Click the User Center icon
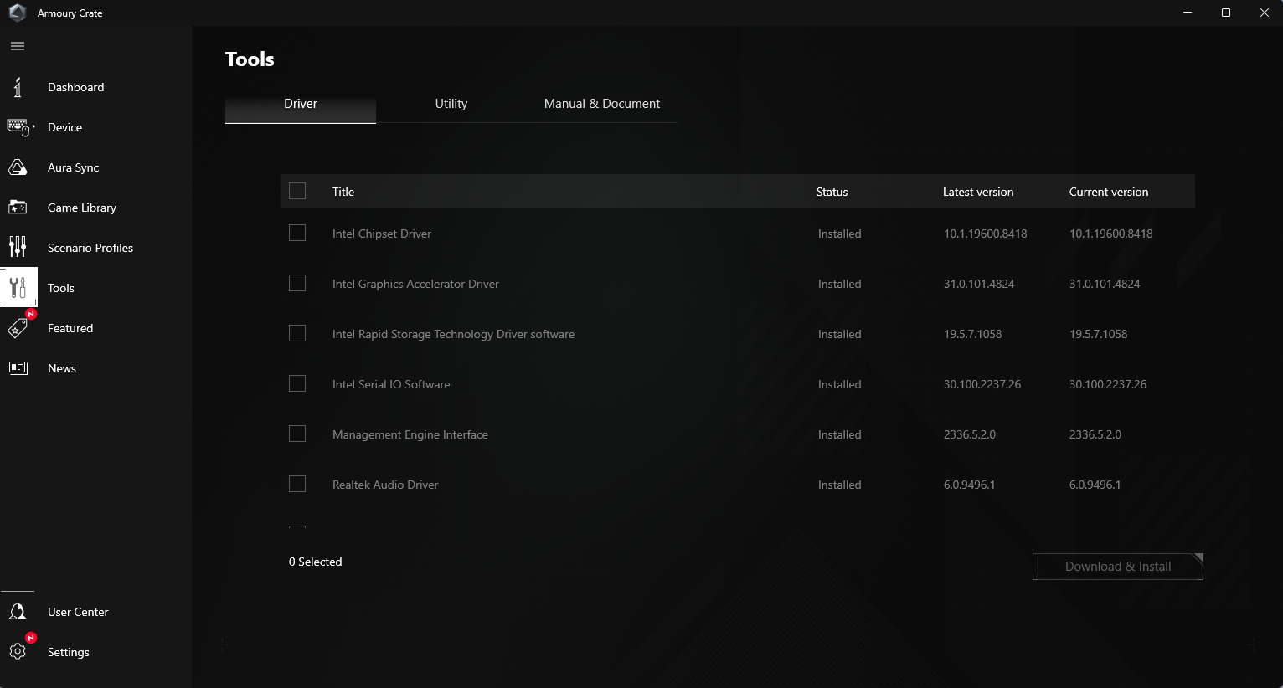This screenshot has width=1283, height=688. pyautogui.click(x=18, y=612)
